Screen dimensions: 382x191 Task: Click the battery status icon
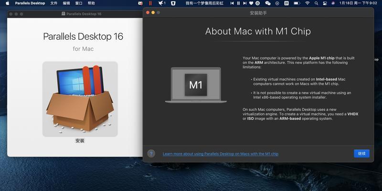click(297, 3)
